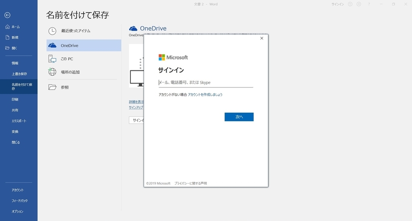Click the large OneDrive header cloud icon

[133, 29]
